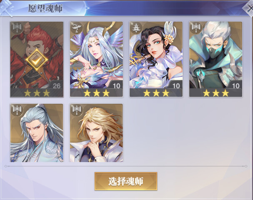Click class emblem on silver-haired swordsman card
This screenshot has height=200, width=253.
[x=17, y=110]
